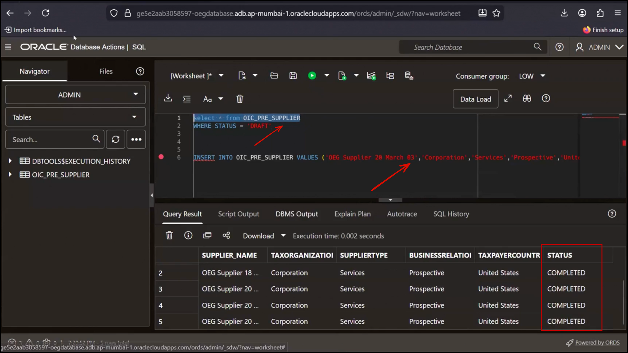Image resolution: width=628 pixels, height=353 pixels.
Task: Reload the page with refresh icon
Action: pyautogui.click(x=45, y=13)
